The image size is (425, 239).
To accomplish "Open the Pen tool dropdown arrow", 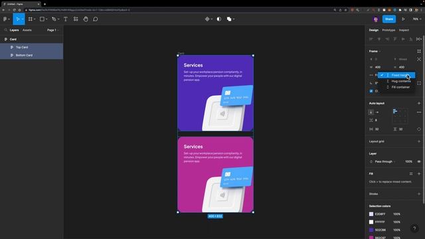I will point(58,19).
